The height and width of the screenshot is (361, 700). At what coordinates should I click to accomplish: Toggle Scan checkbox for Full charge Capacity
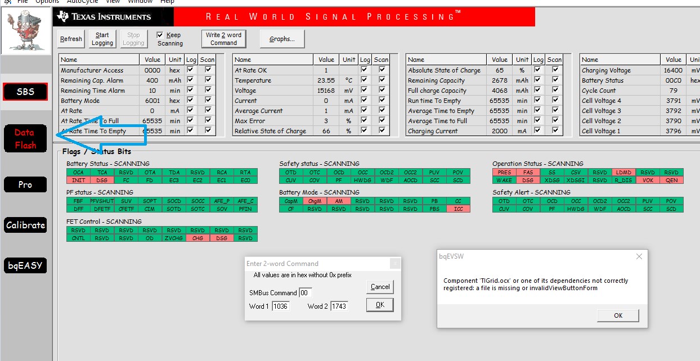[x=555, y=91]
